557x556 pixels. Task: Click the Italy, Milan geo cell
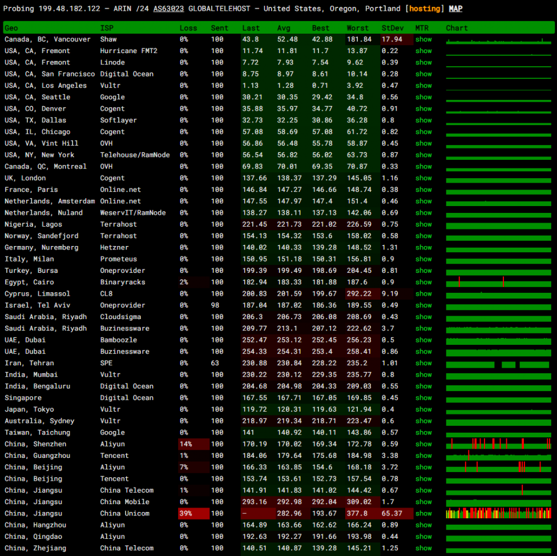point(29,259)
